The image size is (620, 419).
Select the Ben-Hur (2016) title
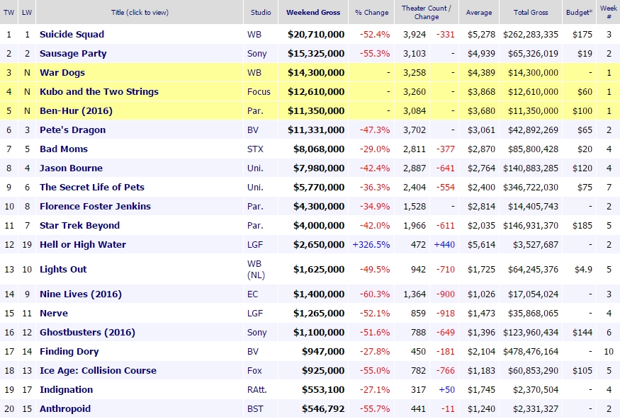click(x=76, y=111)
